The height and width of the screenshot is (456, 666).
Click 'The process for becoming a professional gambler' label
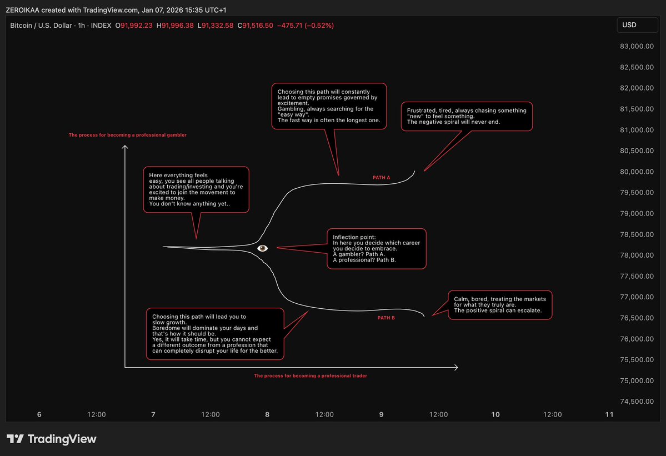pyautogui.click(x=127, y=135)
